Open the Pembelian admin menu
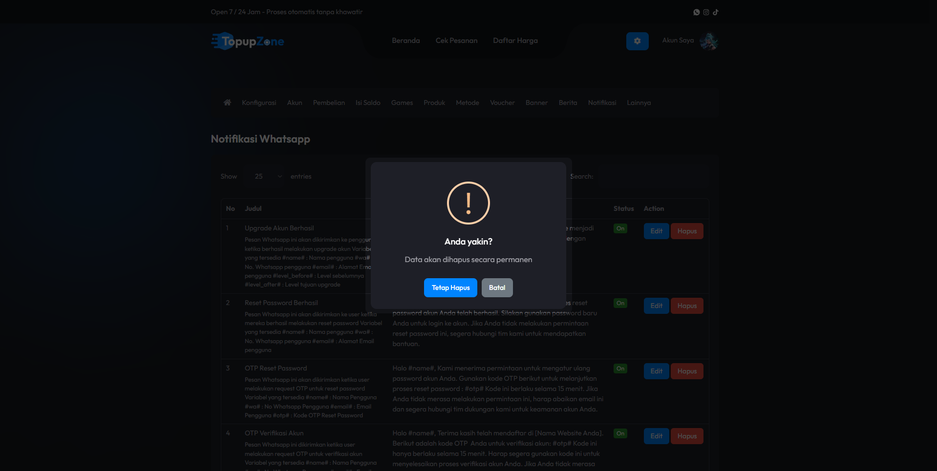 pyautogui.click(x=329, y=102)
